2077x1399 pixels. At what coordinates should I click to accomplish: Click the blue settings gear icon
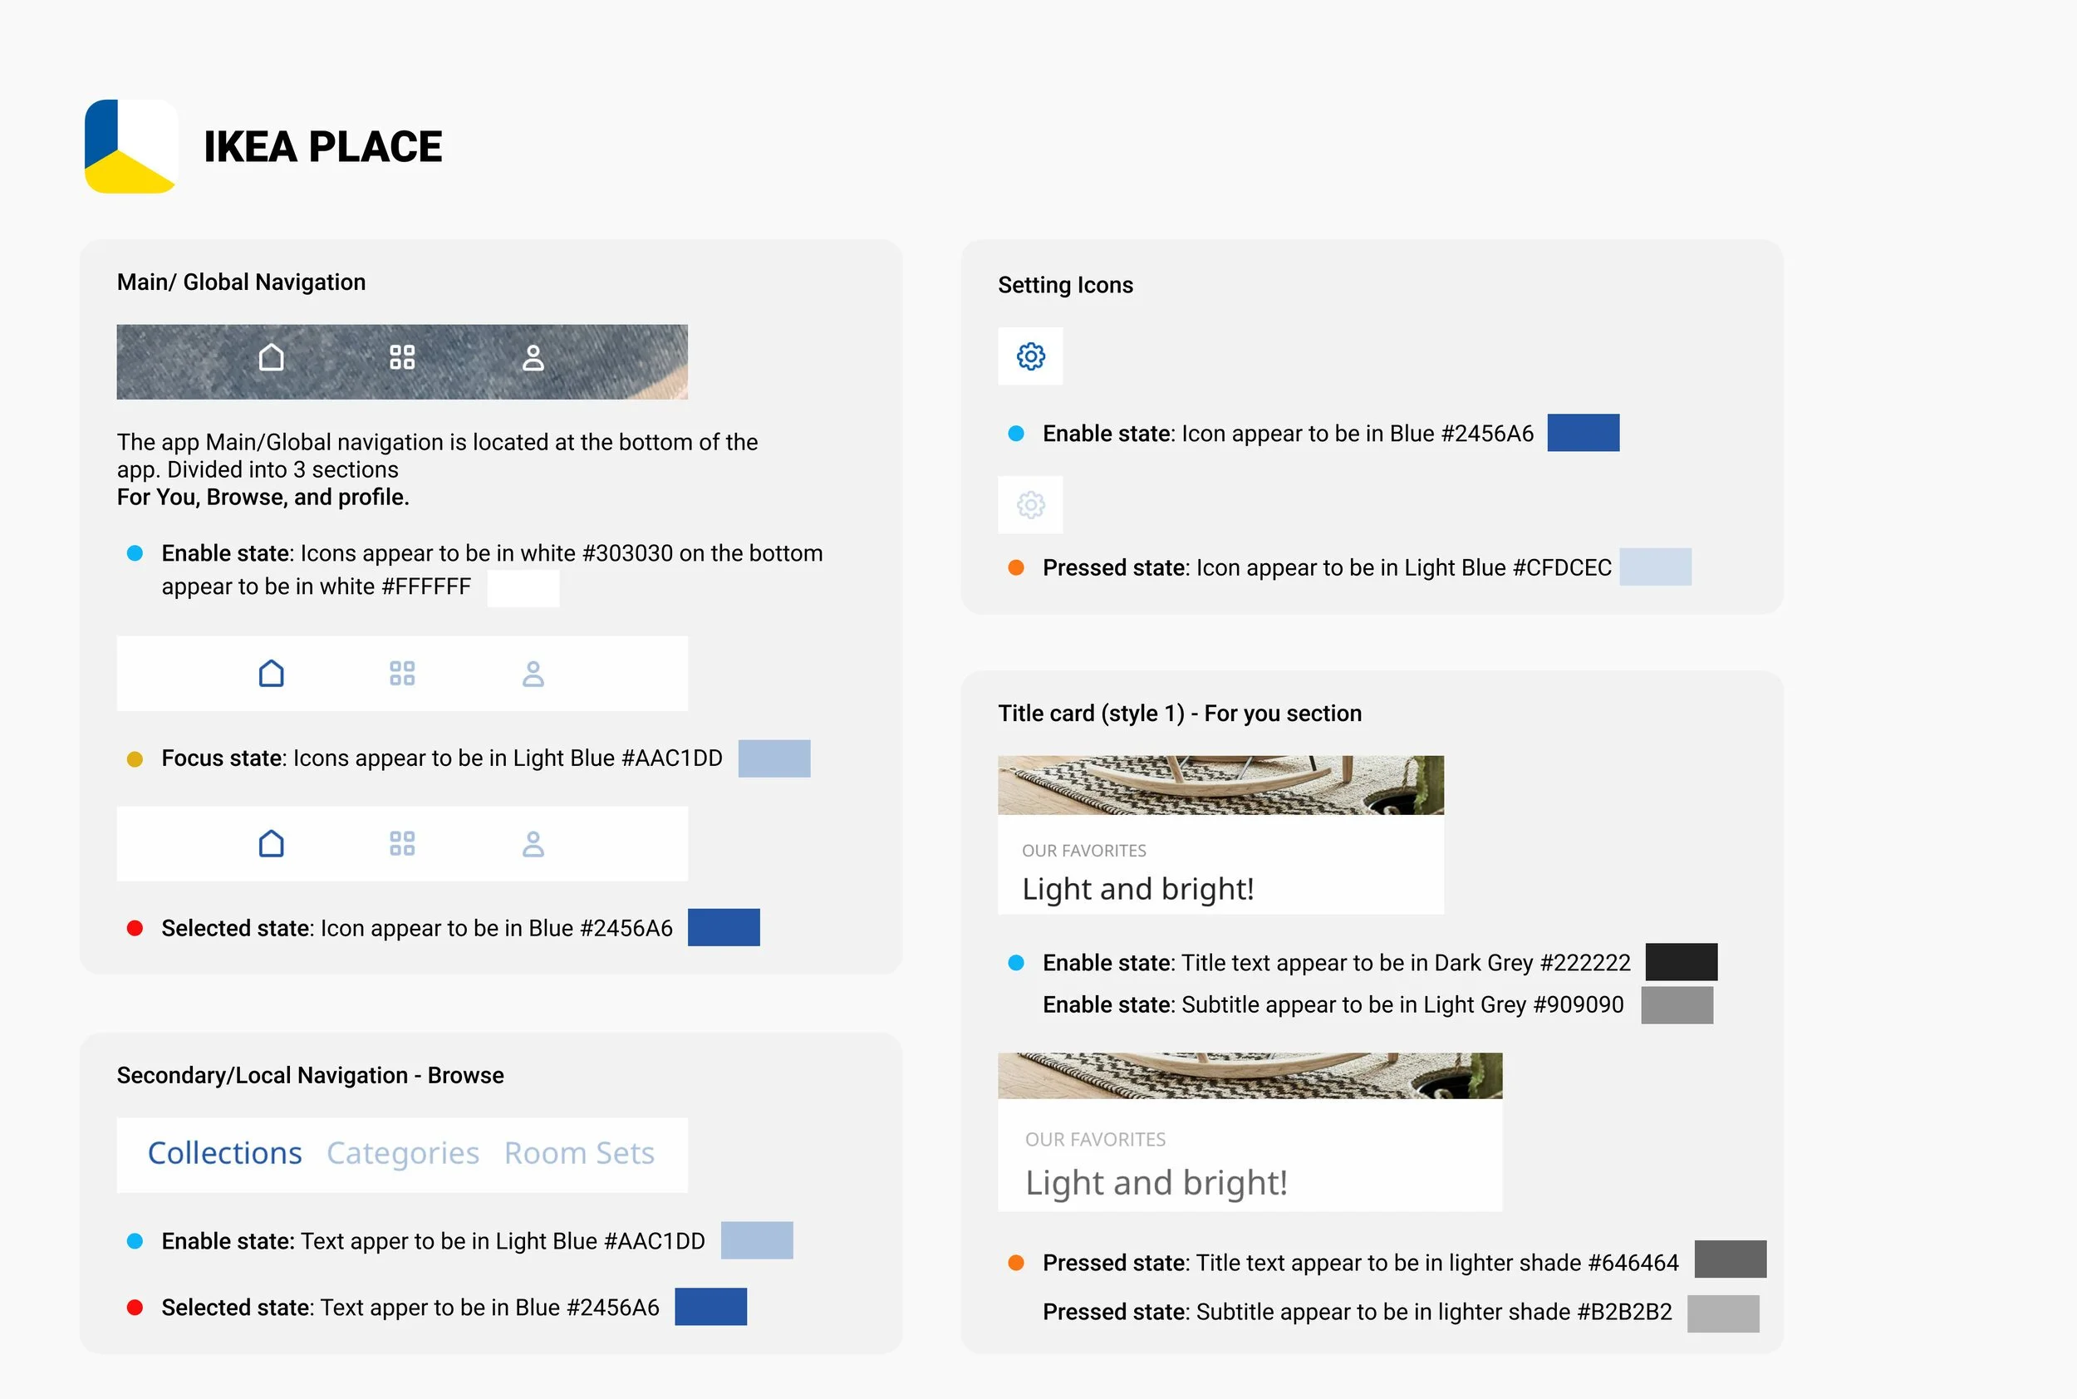click(1030, 356)
